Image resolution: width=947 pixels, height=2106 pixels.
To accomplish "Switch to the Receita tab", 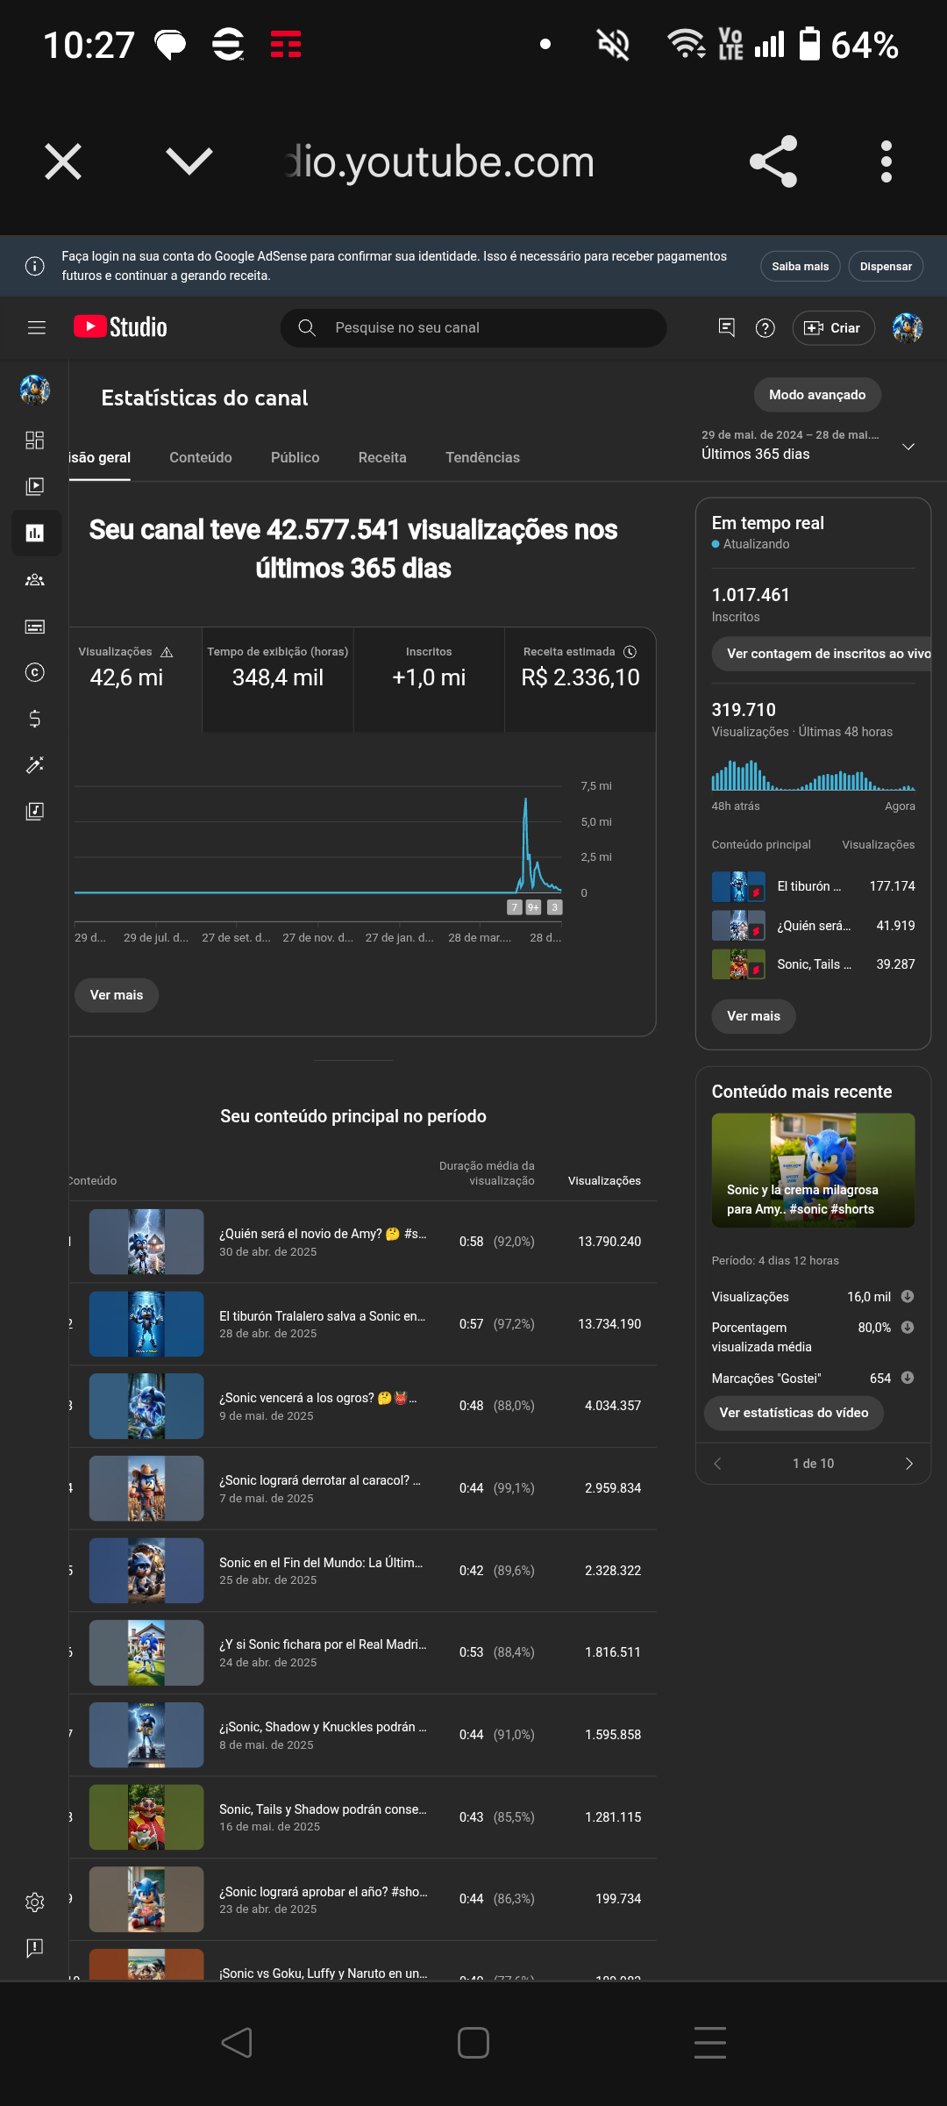I will click(382, 457).
